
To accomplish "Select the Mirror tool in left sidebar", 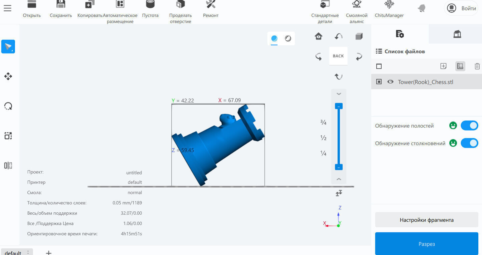I will tap(8, 165).
